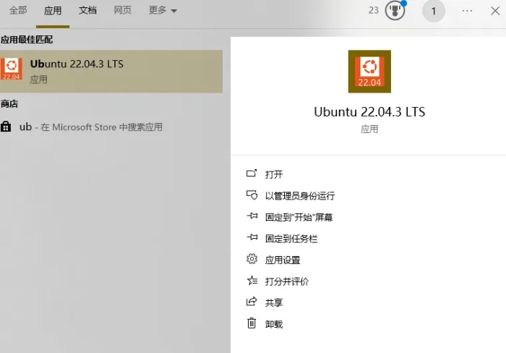Click the large Ubuntu icon in details pane
Image resolution: width=506 pixels, height=353 pixels.
pyautogui.click(x=369, y=72)
